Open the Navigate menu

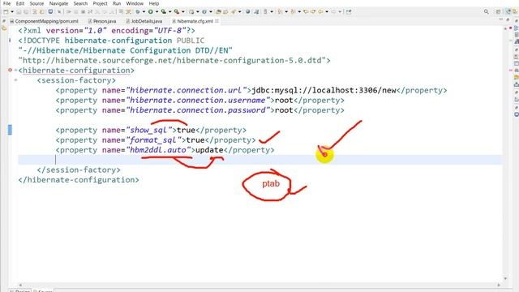(58, 3)
